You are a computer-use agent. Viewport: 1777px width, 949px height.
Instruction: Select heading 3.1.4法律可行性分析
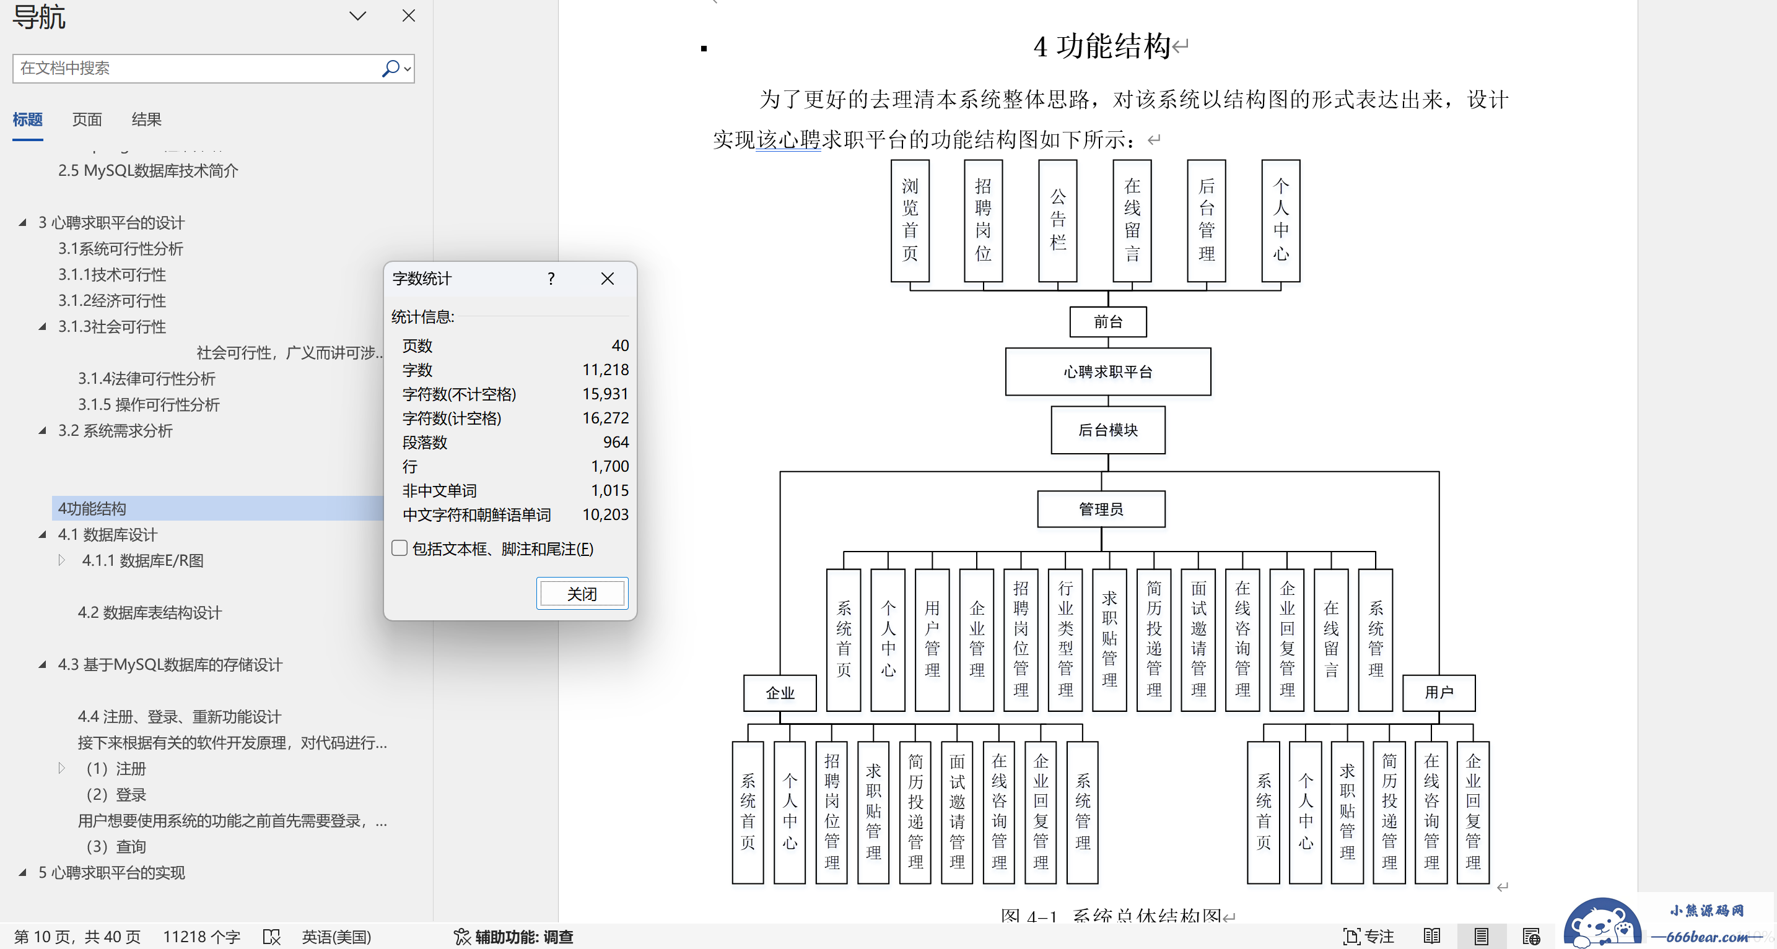tap(146, 379)
